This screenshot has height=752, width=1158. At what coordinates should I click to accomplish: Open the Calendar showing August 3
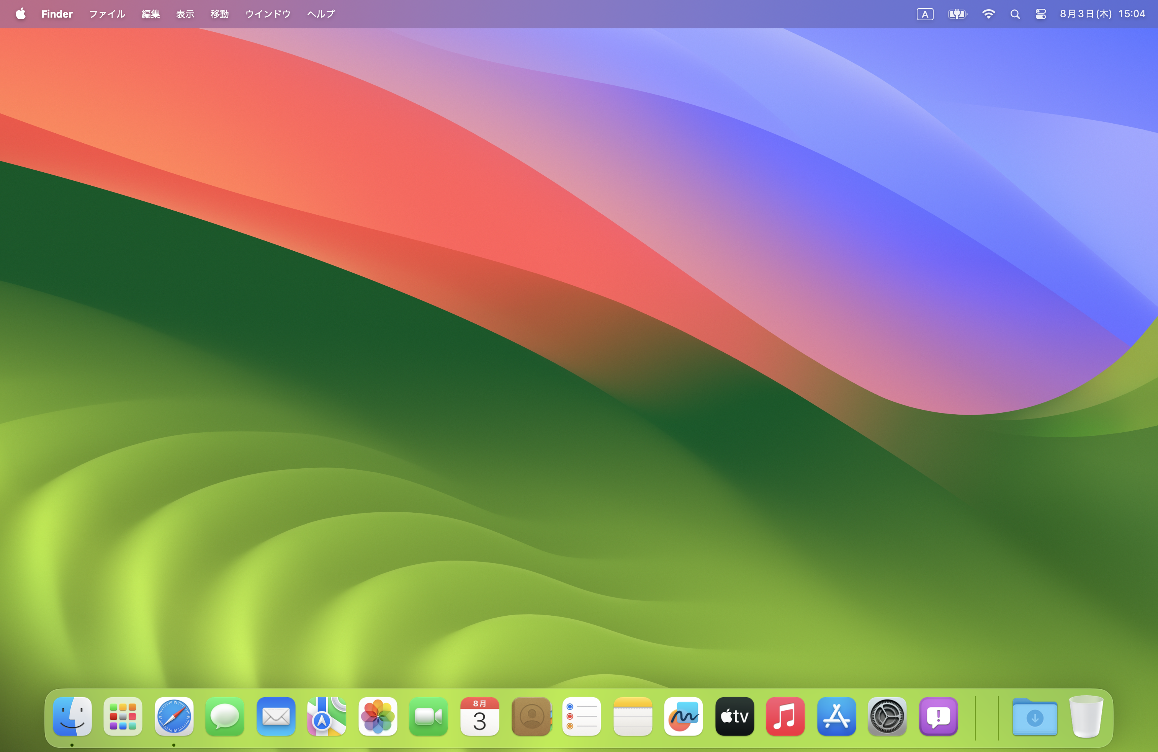click(480, 716)
